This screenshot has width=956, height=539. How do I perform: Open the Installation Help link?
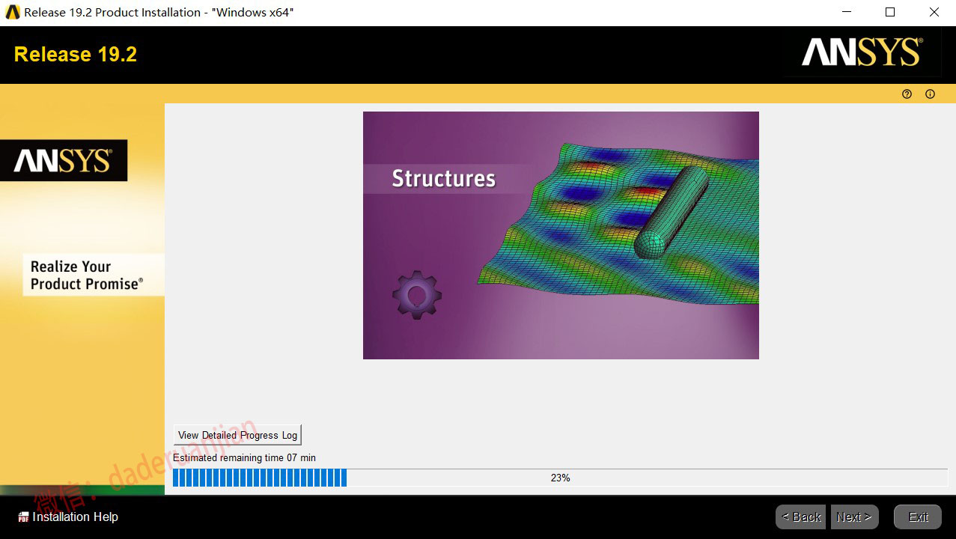(x=75, y=517)
